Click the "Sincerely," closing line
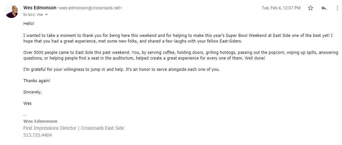 pos(32,92)
